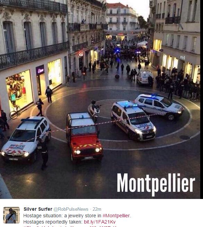Click the lit shop window display with mannequins
Image resolution: width=203 pixels, height=227 pixels.
pyautogui.click(x=19, y=90)
